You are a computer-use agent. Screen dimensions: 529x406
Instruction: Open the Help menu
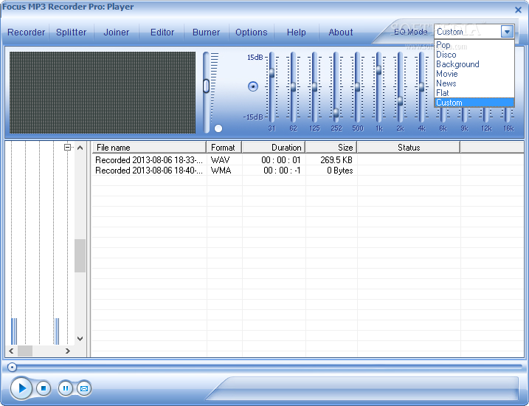point(296,32)
